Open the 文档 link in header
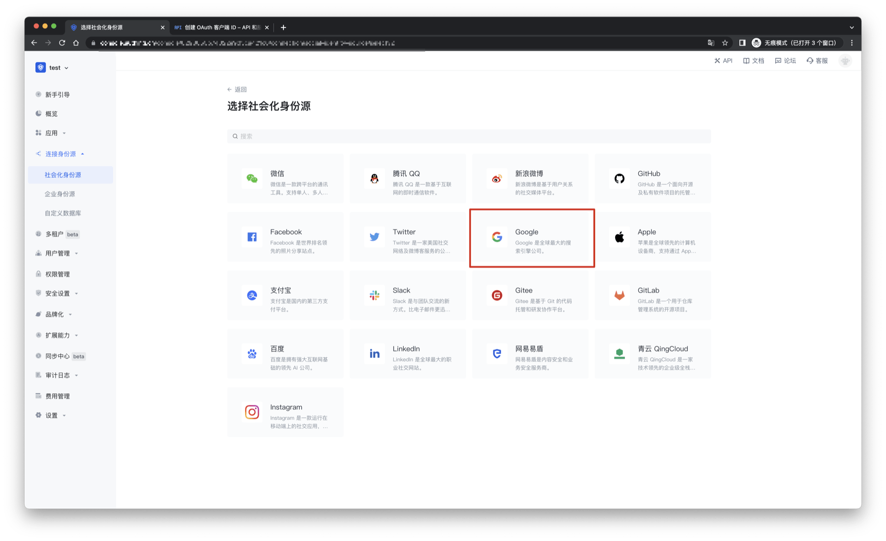The height and width of the screenshot is (541, 886). pyautogui.click(x=754, y=61)
